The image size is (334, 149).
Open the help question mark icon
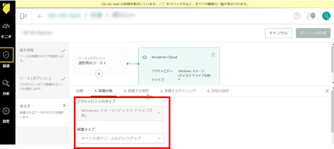pyautogui.click(x=297, y=16)
